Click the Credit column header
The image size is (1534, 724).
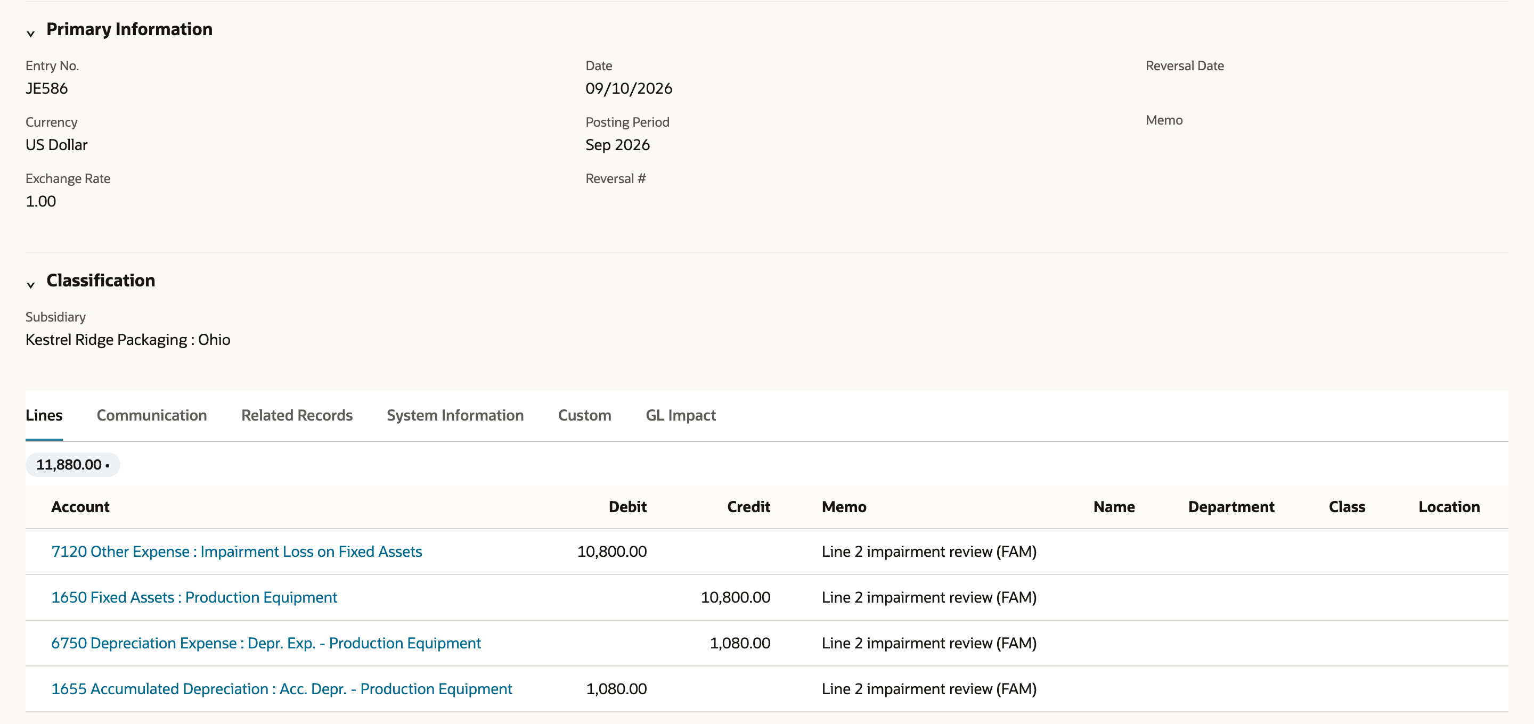coord(748,507)
